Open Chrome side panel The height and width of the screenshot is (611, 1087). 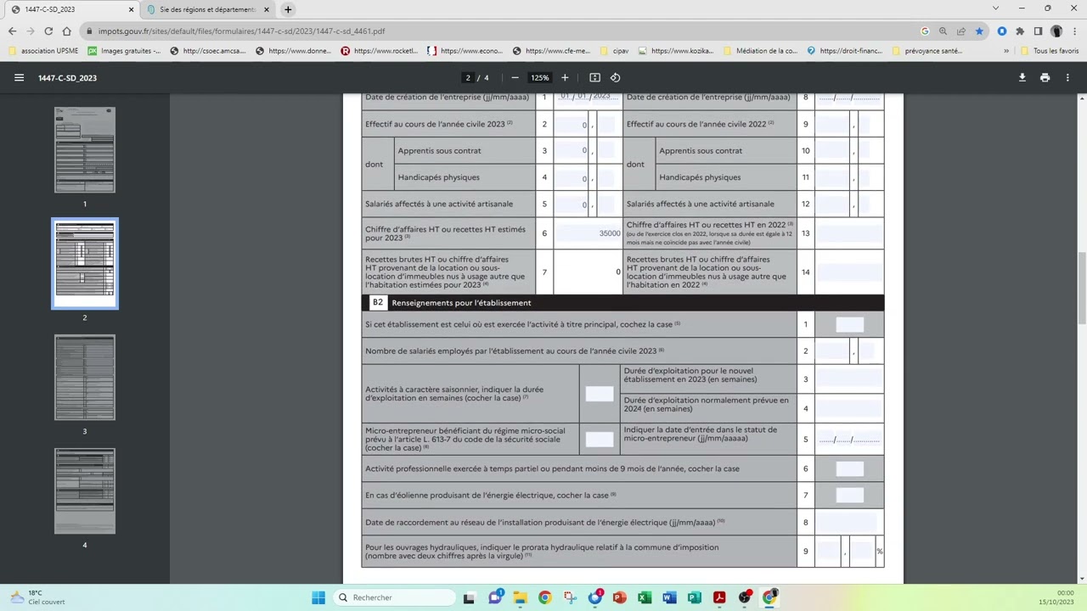[x=1038, y=31]
